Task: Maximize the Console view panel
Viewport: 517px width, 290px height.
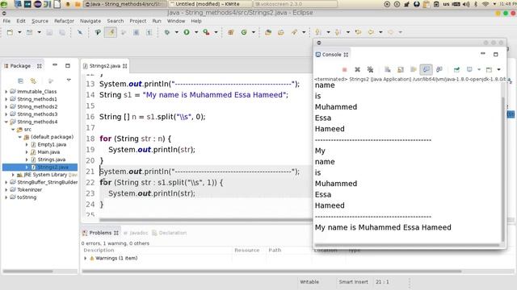Action: 495,54
